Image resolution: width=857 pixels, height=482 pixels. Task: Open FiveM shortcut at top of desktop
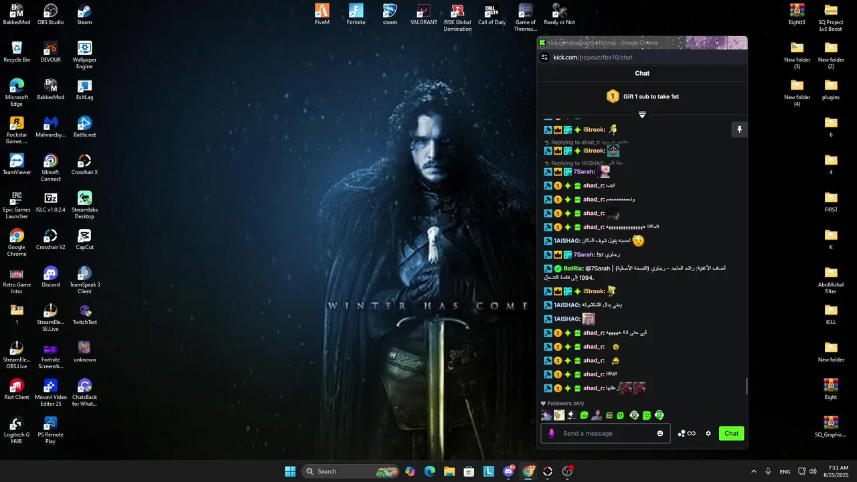pyautogui.click(x=322, y=14)
